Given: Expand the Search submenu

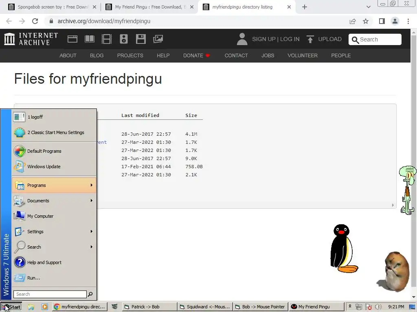Looking at the screenshot, I should (x=54, y=247).
